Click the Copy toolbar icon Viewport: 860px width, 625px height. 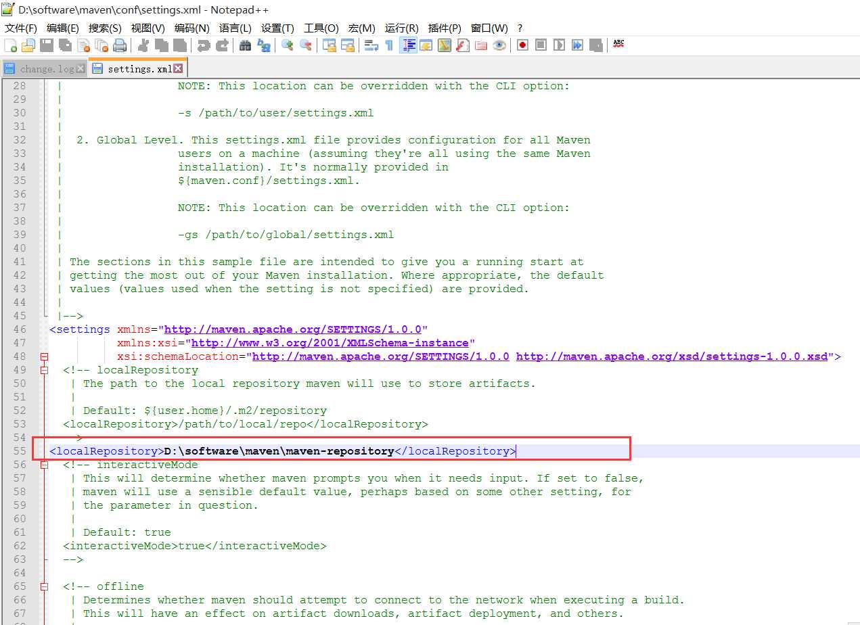pyautogui.click(x=161, y=45)
